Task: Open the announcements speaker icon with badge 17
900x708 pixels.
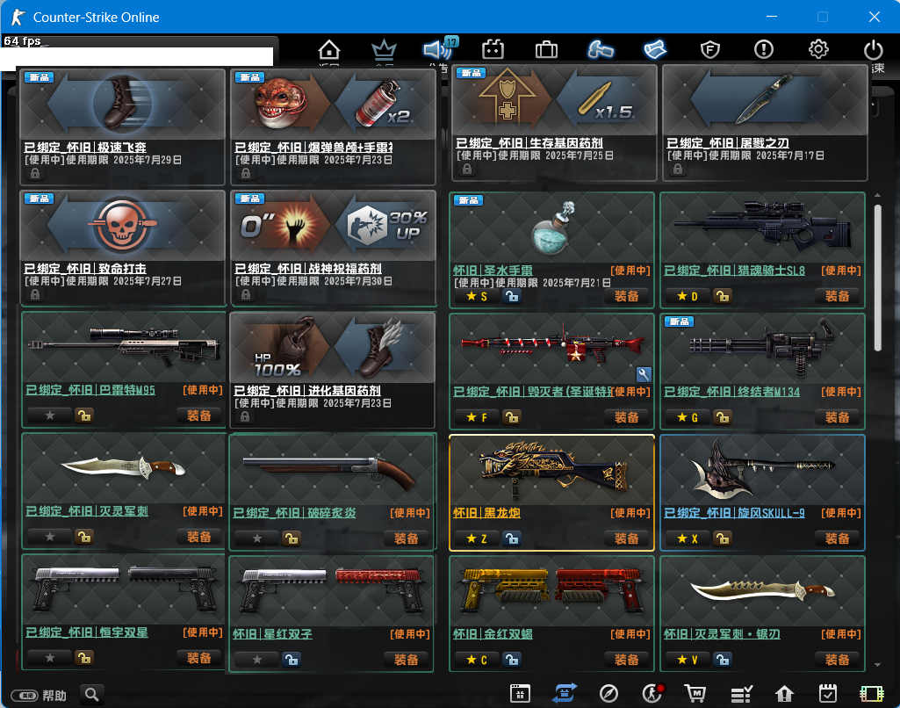Action: [x=438, y=49]
